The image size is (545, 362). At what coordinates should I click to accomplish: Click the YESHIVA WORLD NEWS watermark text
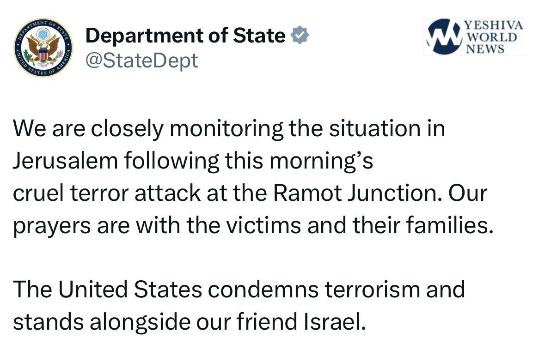click(493, 36)
